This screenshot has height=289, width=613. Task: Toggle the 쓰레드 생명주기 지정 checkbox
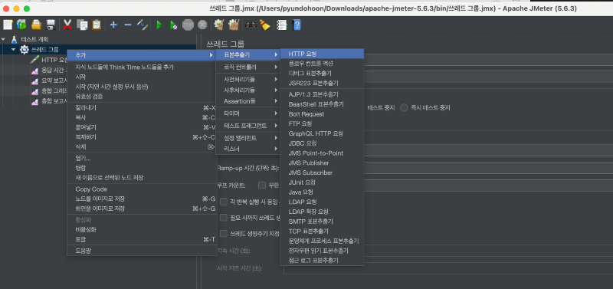point(224,234)
